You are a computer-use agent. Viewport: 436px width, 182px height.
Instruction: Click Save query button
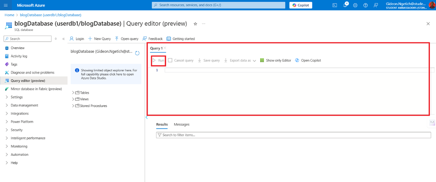[209, 60]
